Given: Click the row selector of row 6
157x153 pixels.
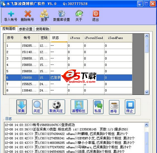Looking at the screenshot, I should tap(5, 78).
